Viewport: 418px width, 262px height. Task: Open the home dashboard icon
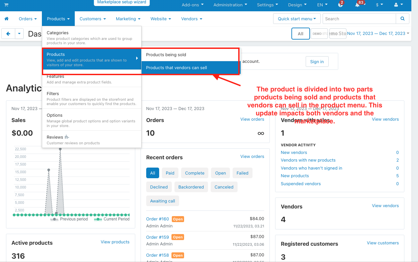tap(6, 19)
